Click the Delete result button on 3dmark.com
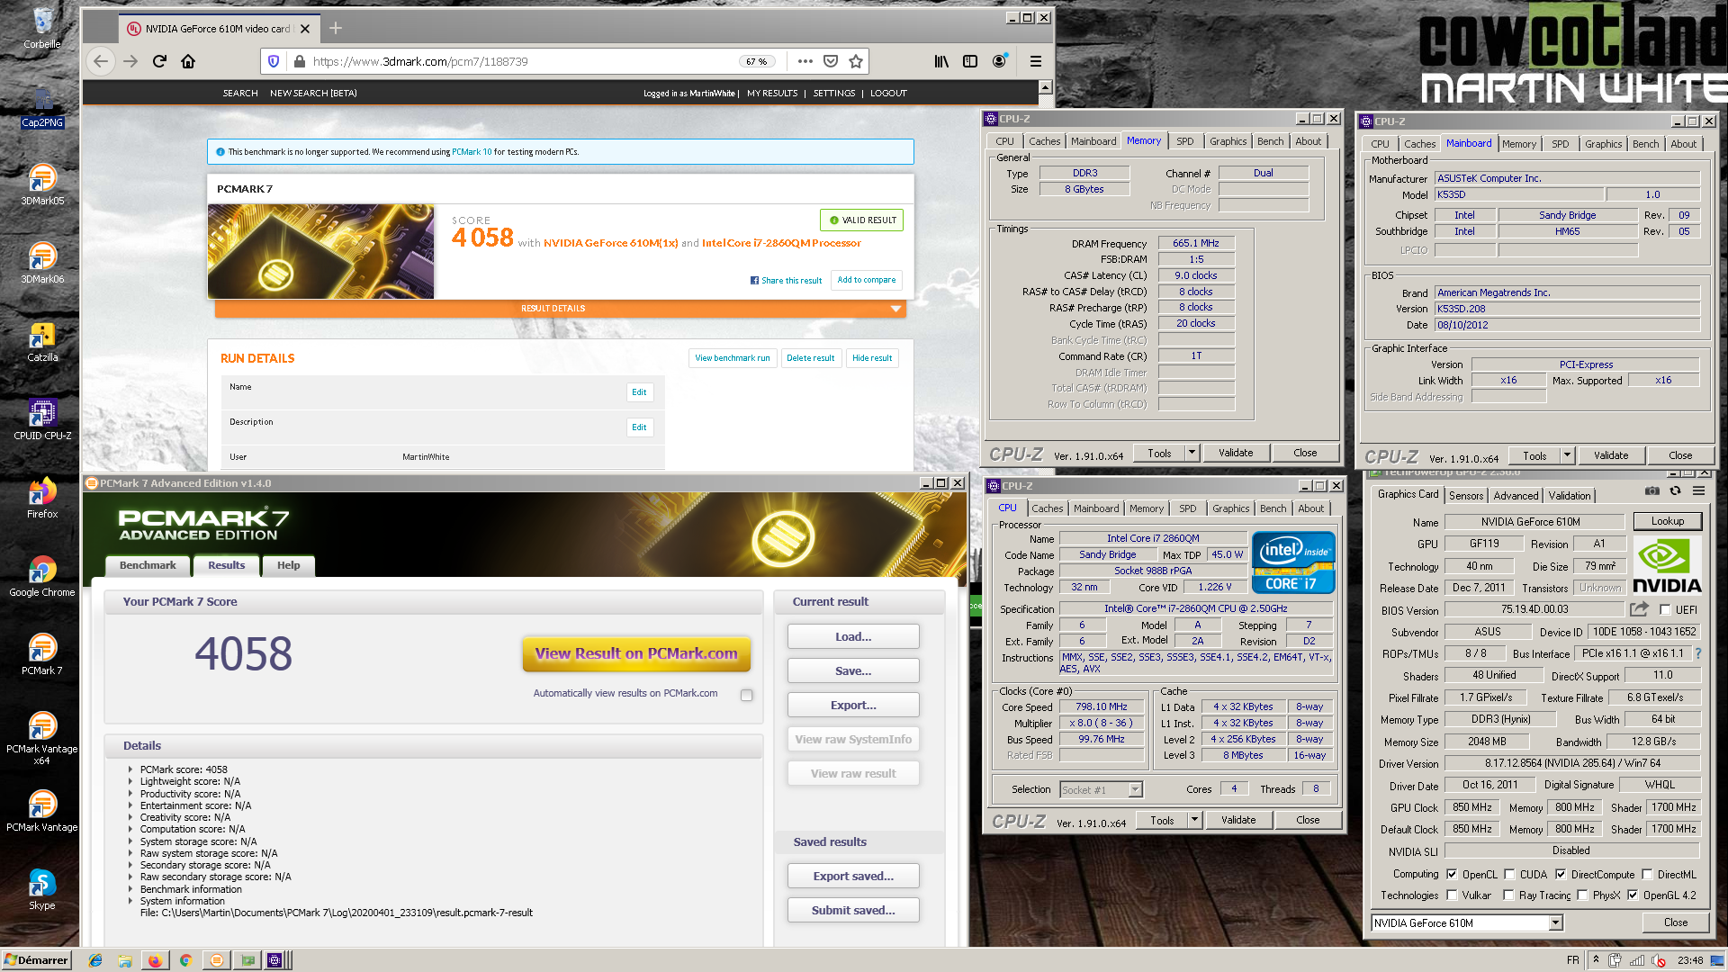This screenshot has height=972, width=1728. pos(810,358)
